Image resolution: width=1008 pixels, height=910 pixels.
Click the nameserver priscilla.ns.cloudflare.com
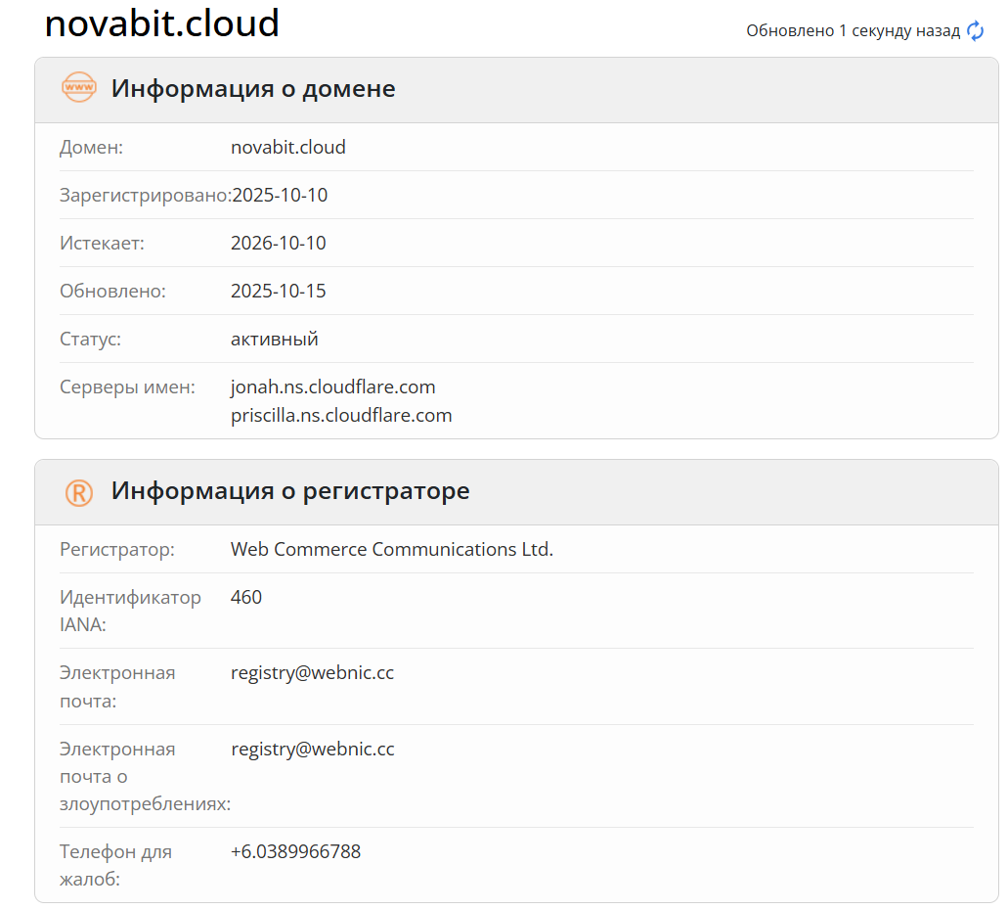341,415
